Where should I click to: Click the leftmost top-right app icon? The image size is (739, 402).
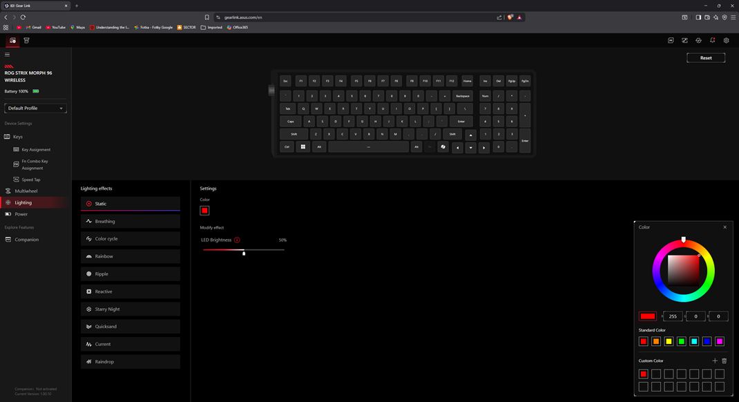[671, 41]
